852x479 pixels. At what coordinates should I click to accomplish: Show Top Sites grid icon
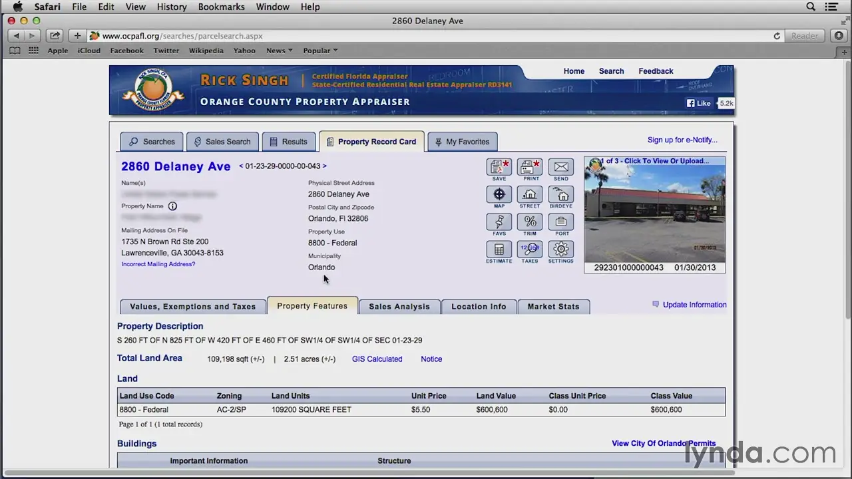pyautogui.click(x=33, y=51)
